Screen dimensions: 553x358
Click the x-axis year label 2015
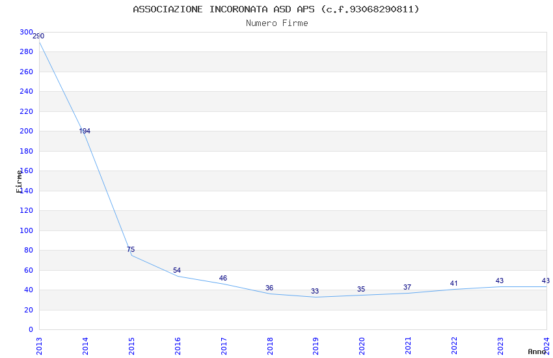pyautogui.click(x=131, y=346)
